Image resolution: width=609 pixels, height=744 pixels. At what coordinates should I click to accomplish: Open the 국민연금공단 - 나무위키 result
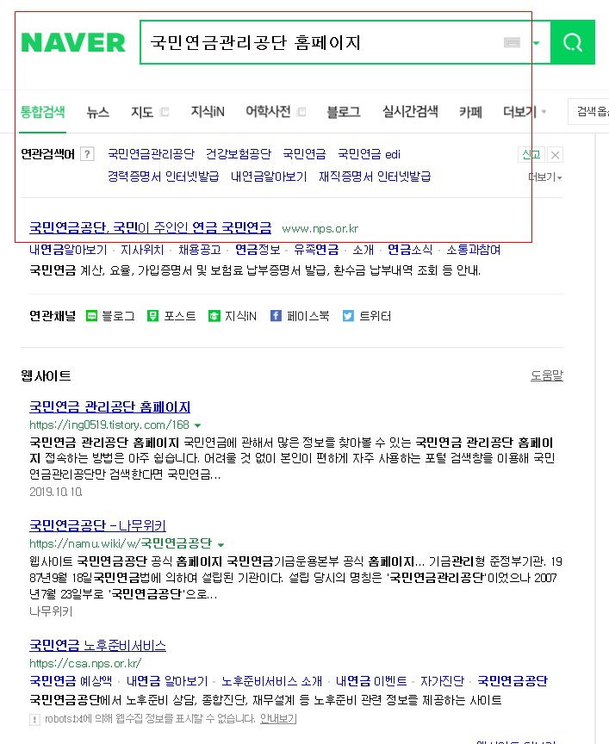tap(98, 525)
